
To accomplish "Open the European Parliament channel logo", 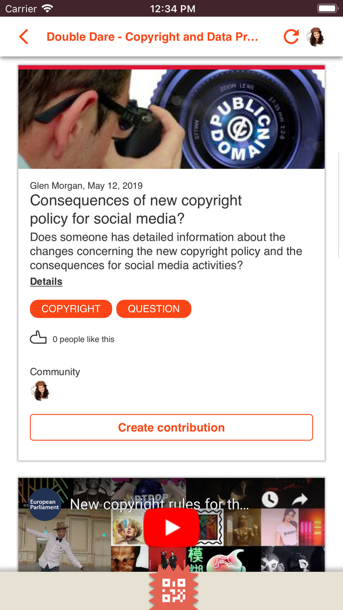I will tap(44, 504).
